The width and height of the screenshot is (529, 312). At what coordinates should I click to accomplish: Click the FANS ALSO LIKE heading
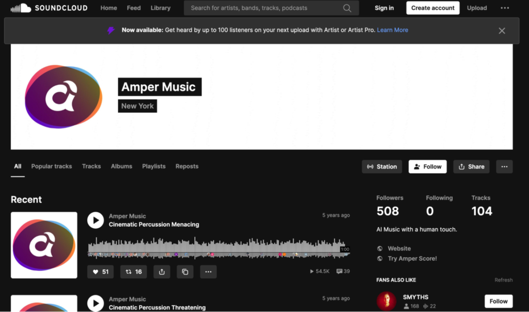[396, 280]
